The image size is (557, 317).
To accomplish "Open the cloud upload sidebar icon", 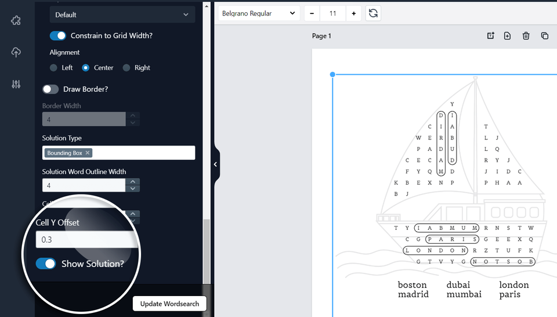I will click(x=16, y=52).
